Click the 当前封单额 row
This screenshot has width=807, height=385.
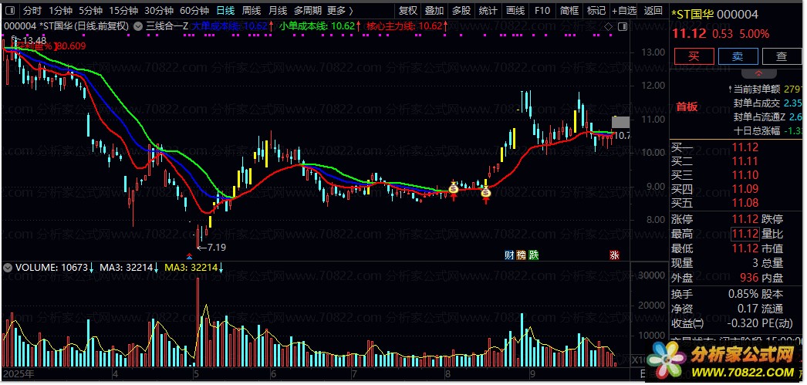point(766,89)
